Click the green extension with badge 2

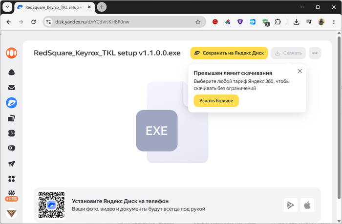tap(266, 22)
